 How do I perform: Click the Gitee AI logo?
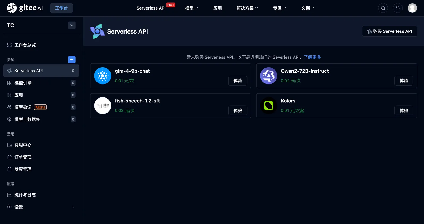tap(25, 8)
